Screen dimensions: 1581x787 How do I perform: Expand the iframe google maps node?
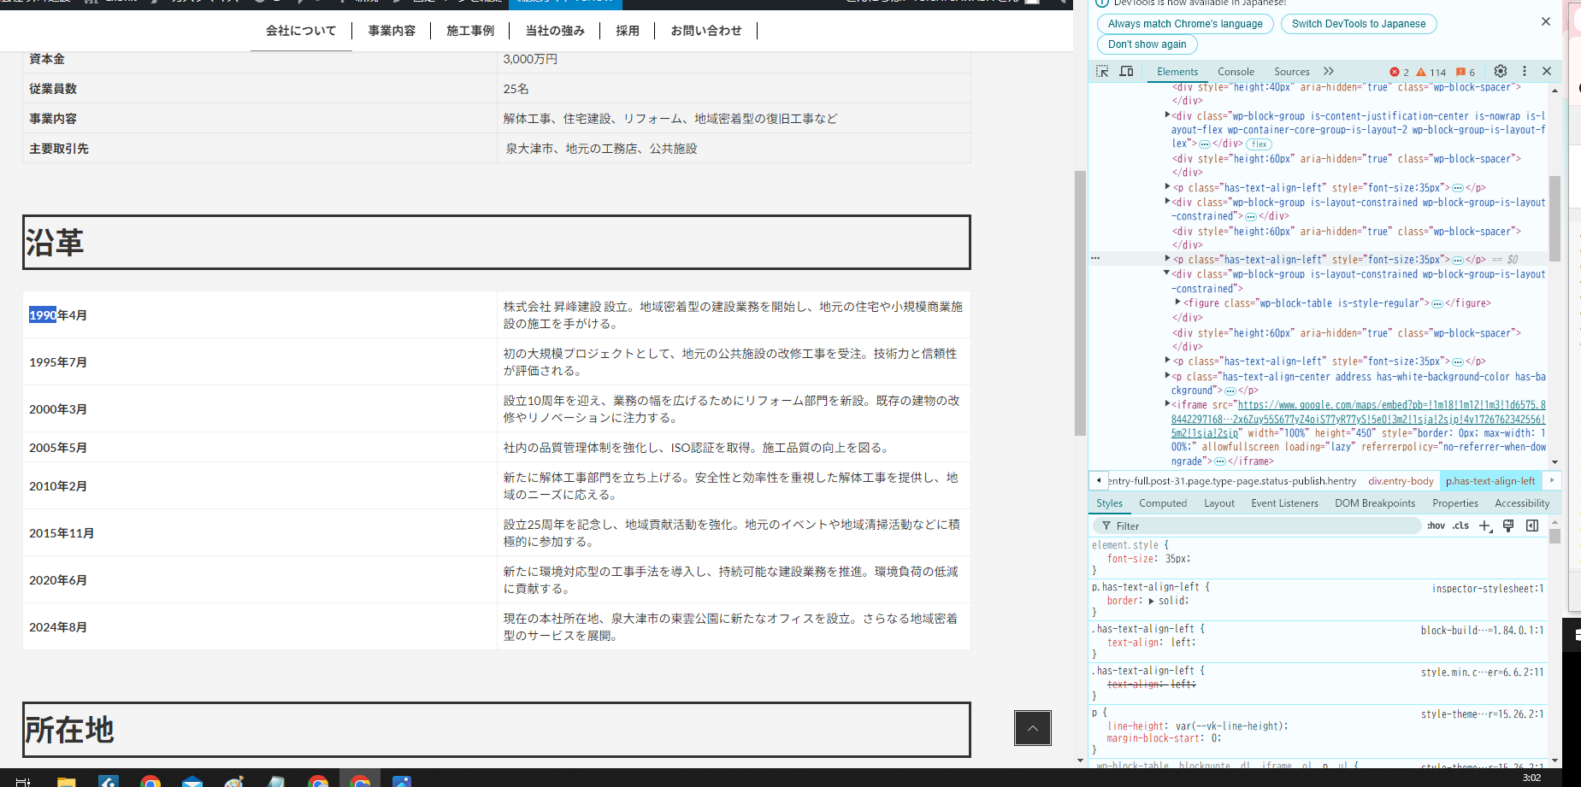click(x=1167, y=404)
